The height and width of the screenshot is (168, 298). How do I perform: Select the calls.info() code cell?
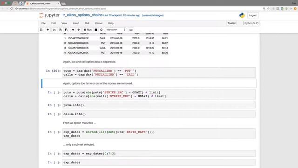tap(159, 114)
